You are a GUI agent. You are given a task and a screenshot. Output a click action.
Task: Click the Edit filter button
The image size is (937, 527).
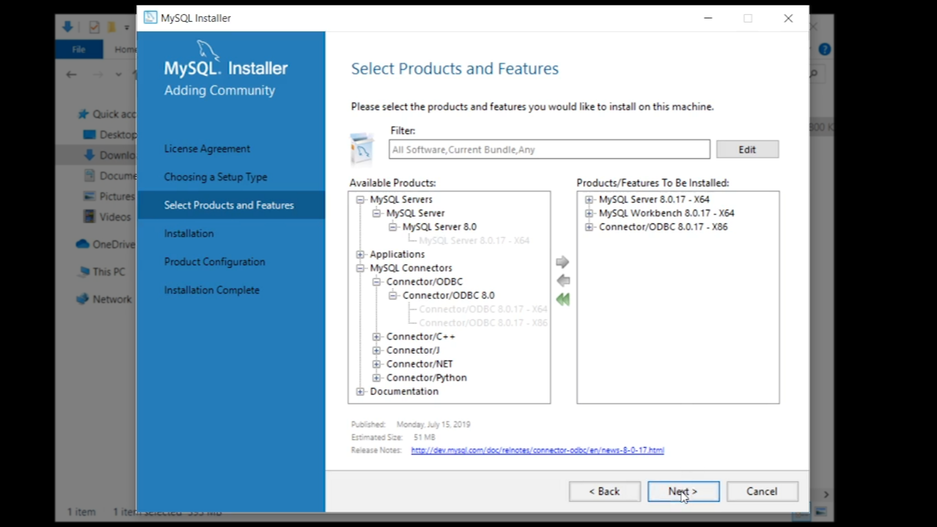tap(747, 149)
